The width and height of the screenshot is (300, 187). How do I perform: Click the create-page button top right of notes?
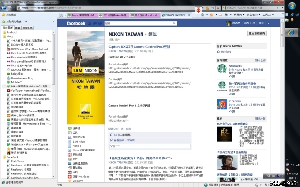(257, 33)
